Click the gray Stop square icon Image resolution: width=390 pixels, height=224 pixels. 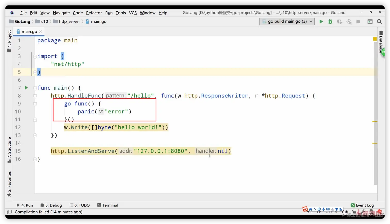coord(358,22)
